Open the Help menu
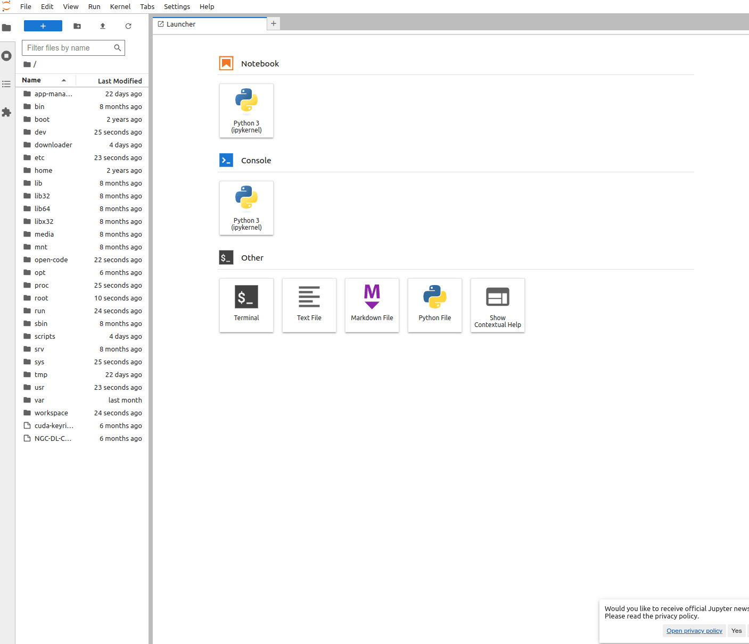Image resolution: width=749 pixels, height=644 pixels. click(207, 6)
